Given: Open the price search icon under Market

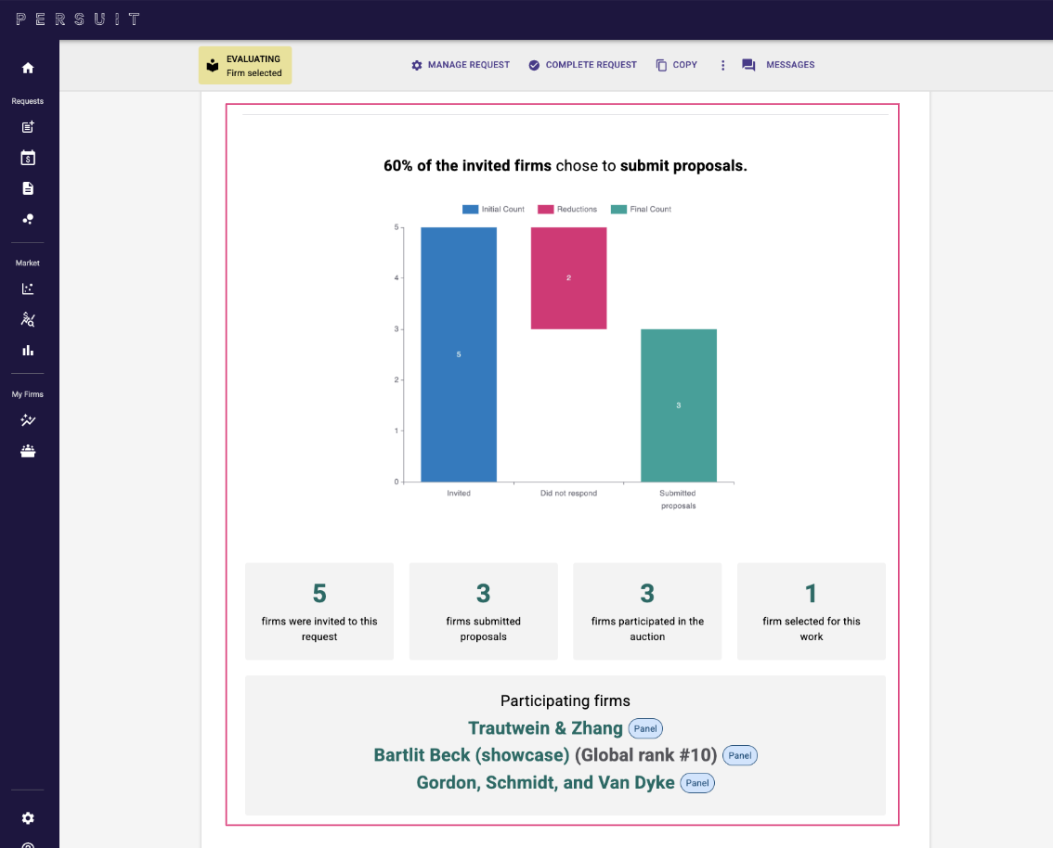Looking at the screenshot, I should [28, 319].
